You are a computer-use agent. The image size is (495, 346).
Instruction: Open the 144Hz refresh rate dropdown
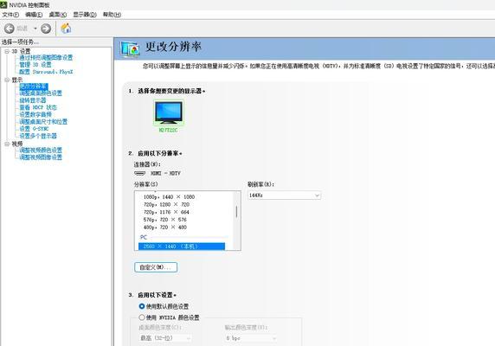tap(285, 195)
